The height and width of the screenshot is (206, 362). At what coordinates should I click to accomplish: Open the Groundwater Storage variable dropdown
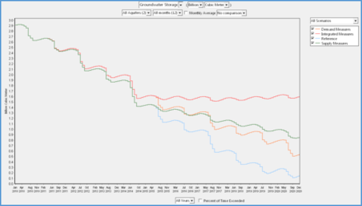(181, 5)
